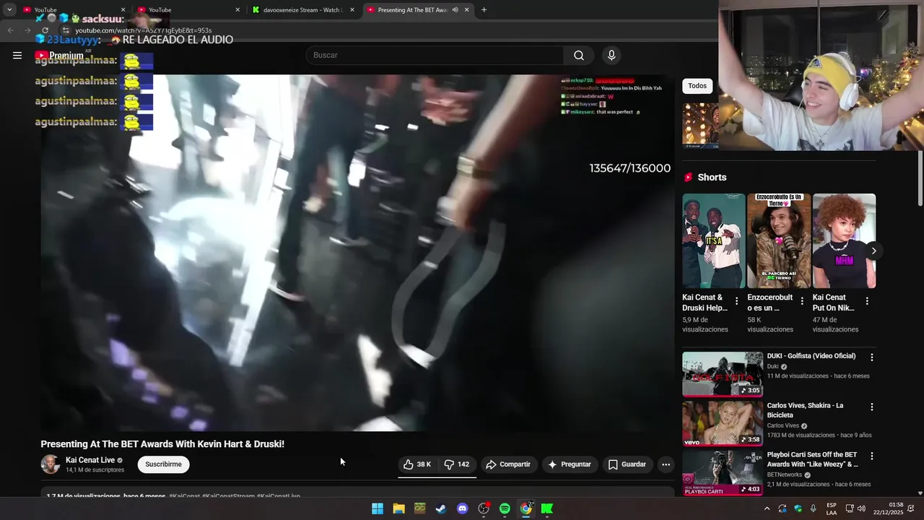This screenshot has width=924, height=520.
Task: Open Spotify from the taskbar
Action: (x=505, y=509)
